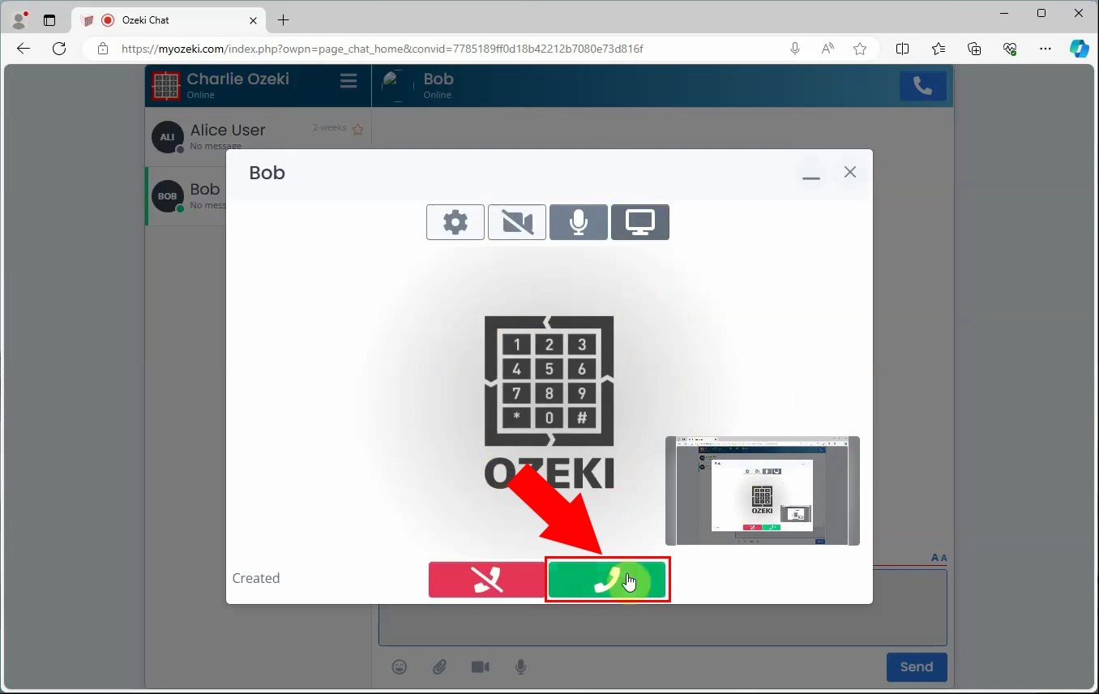Open call settings gear icon
This screenshot has width=1099, height=694.
click(x=455, y=222)
